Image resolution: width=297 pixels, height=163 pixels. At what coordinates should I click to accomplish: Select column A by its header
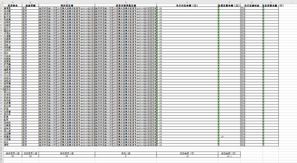tap(12, 2)
